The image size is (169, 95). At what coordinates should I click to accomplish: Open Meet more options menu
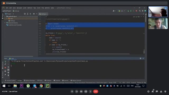pos(90,92)
